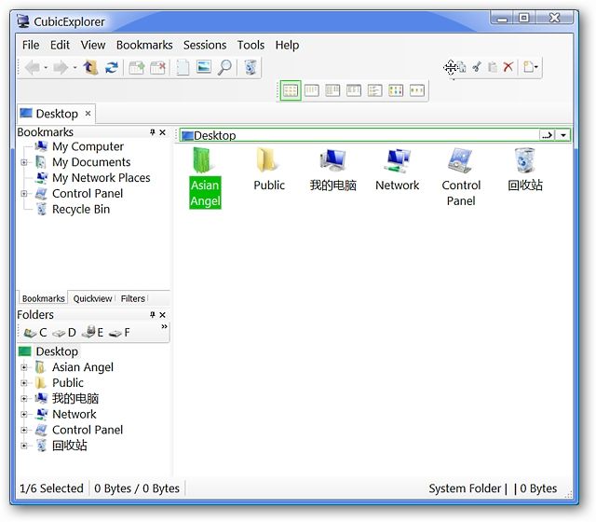The image size is (596, 522).
Task: Open My Computer bookmark
Action: tap(88, 146)
